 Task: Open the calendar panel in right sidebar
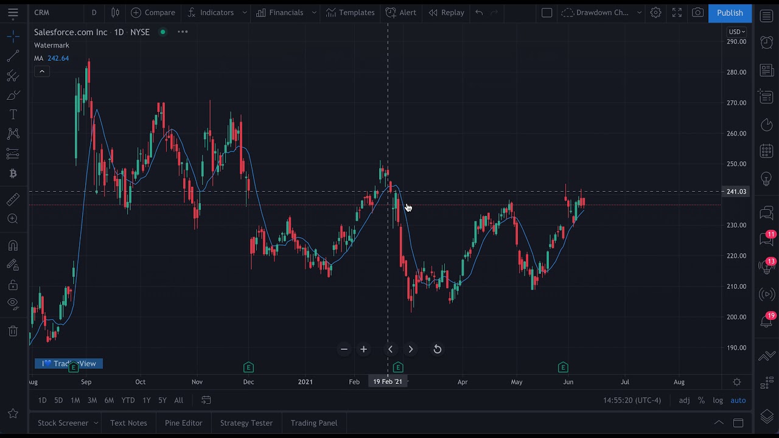tap(767, 150)
